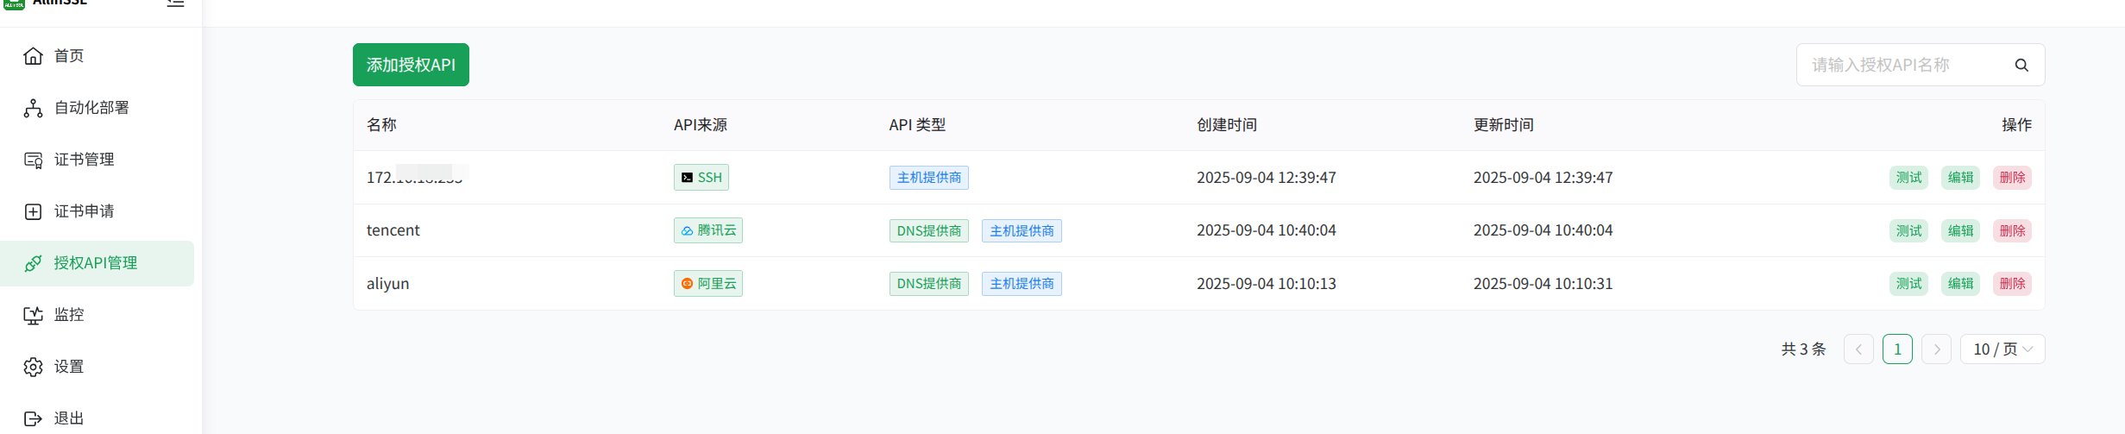
Task: Select page 1 in pagination
Action: 1896,349
